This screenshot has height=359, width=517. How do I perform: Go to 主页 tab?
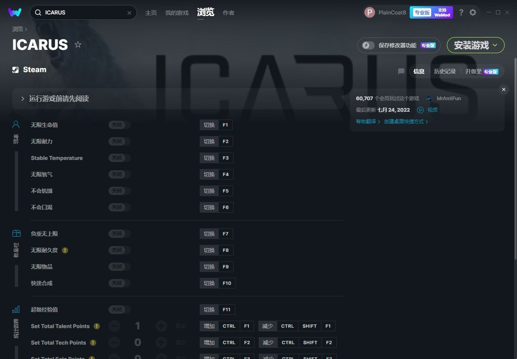(x=151, y=13)
